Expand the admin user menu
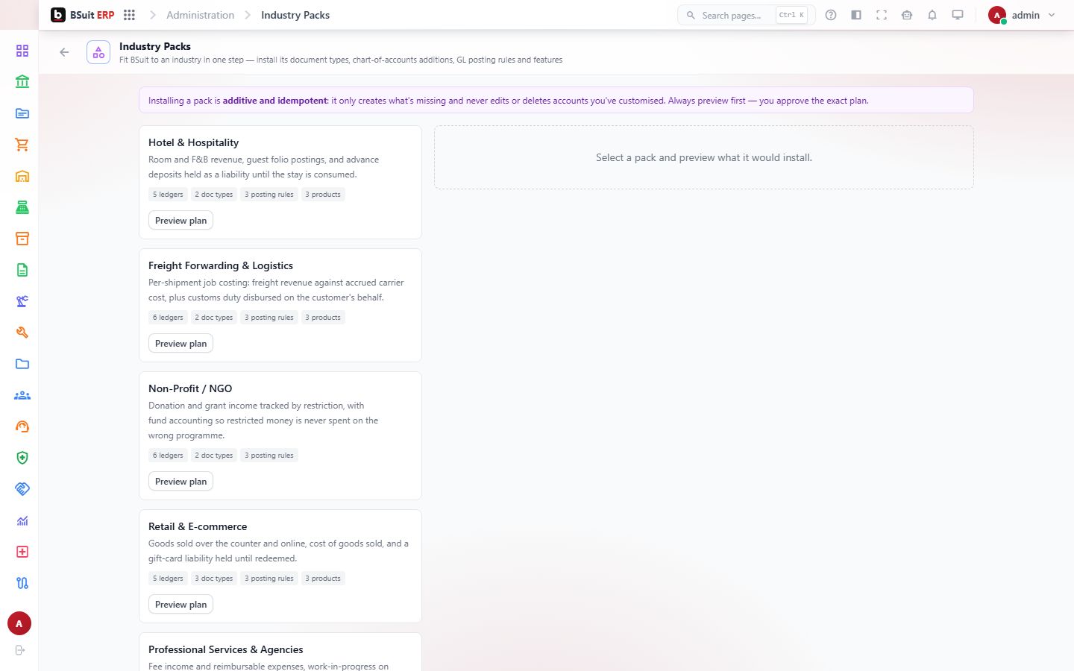The image size is (1074, 671). [x=1021, y=15]
